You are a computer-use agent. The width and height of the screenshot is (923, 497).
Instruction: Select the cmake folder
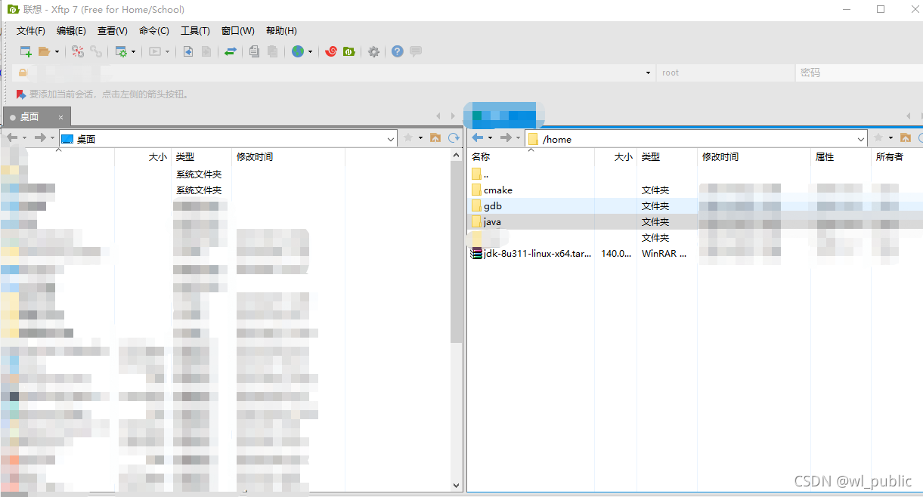491,190
